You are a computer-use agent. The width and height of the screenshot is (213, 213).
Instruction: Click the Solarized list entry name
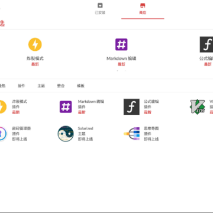(85, 128)
